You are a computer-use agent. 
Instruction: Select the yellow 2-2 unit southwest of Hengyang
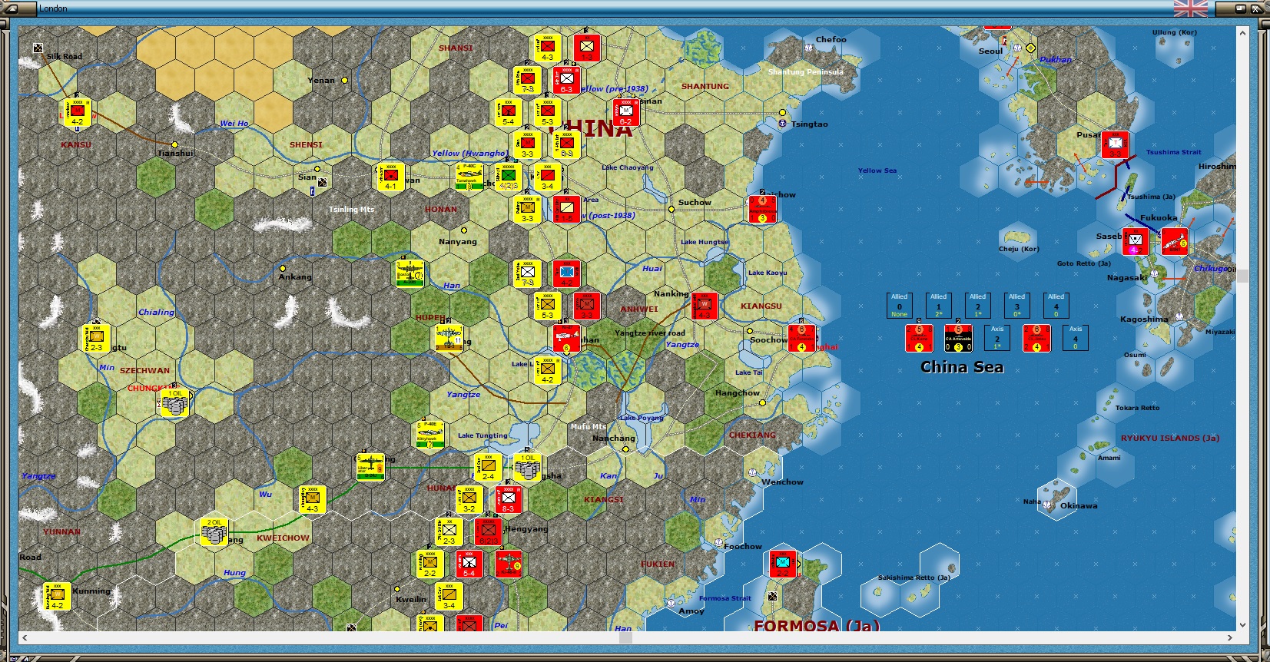[430, 564]
